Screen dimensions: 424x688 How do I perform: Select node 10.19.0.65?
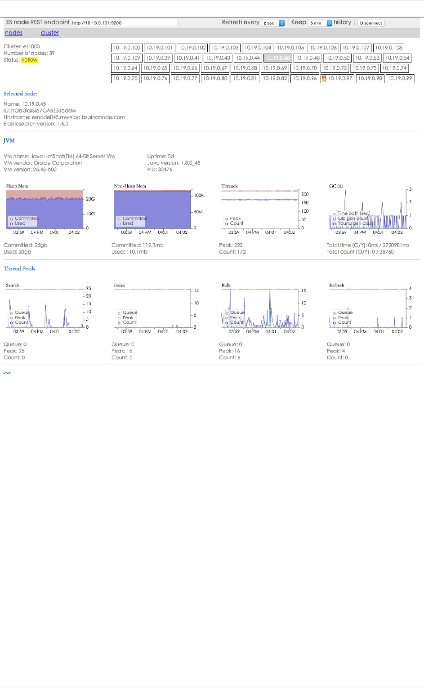(x=155, y=68)
